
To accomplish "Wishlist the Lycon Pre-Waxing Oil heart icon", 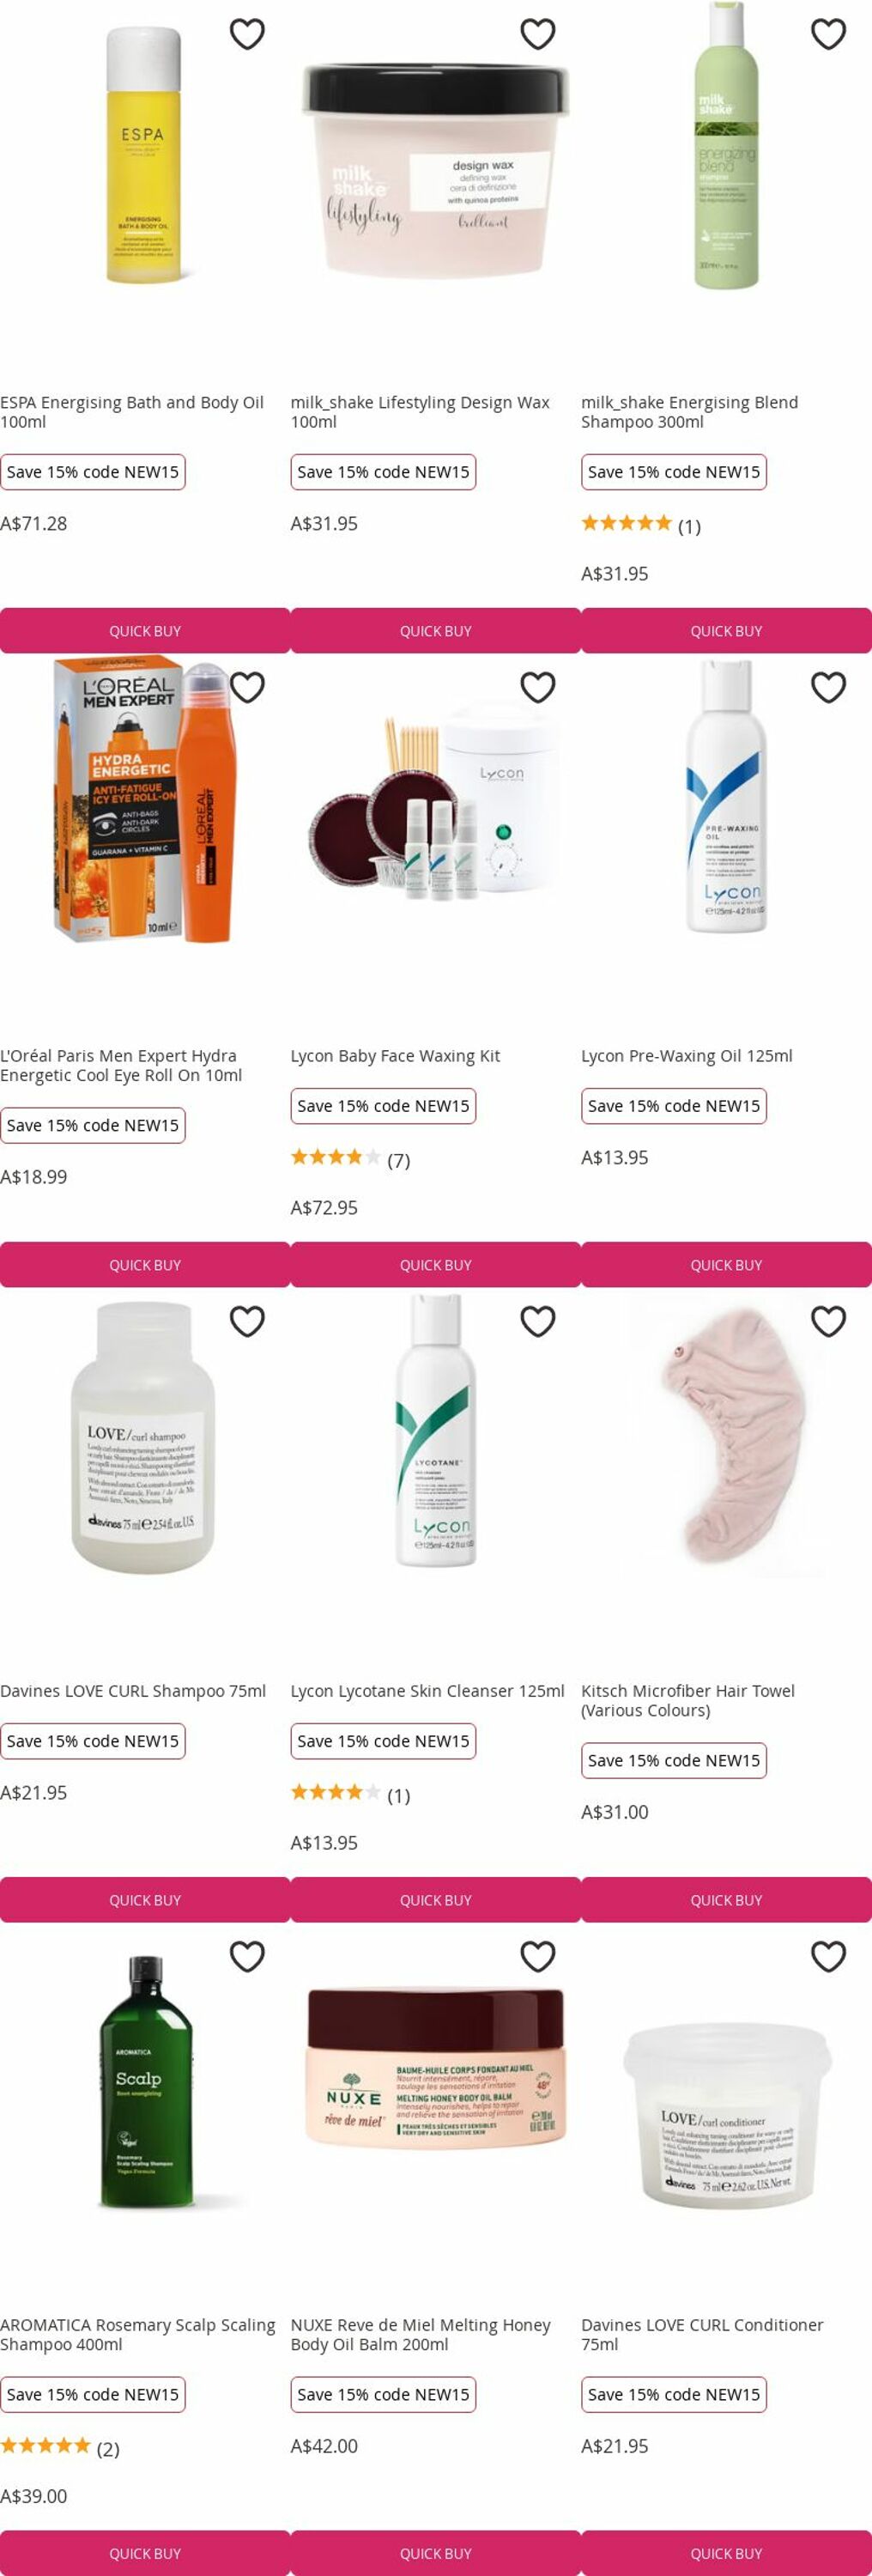I will pyautogui.click(x=828, y=688).
